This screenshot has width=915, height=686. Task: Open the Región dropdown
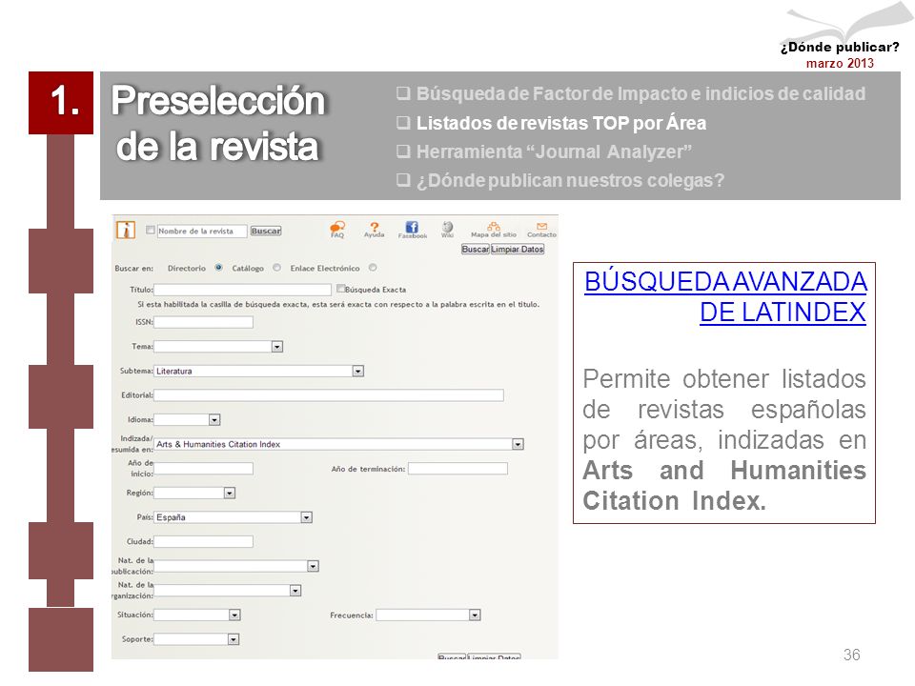tap(230, 493)
